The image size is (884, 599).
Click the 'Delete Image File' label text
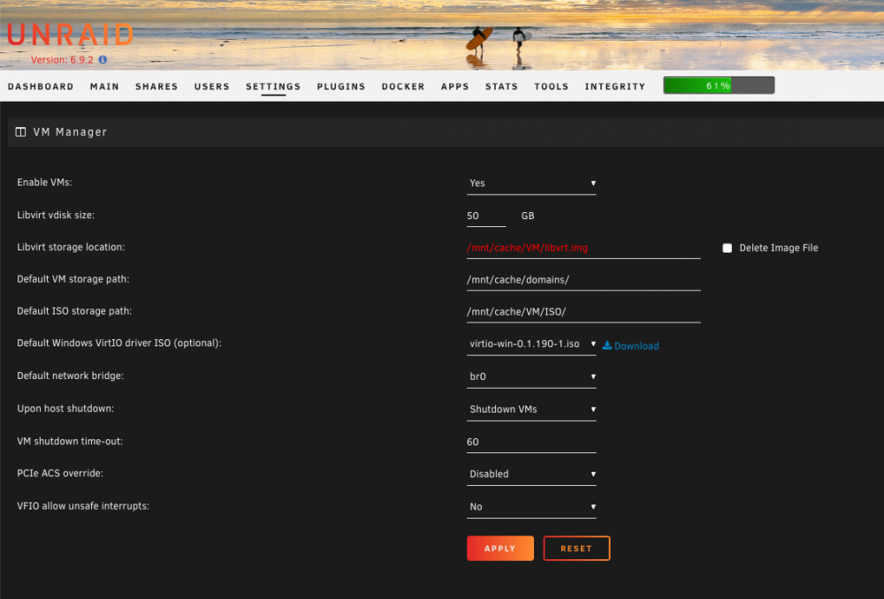coord(779,248)
